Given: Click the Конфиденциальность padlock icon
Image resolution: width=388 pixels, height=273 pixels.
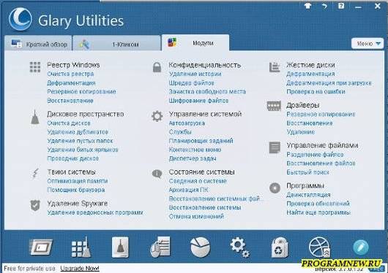Looking at the screenshot, I should coord(157,67).
